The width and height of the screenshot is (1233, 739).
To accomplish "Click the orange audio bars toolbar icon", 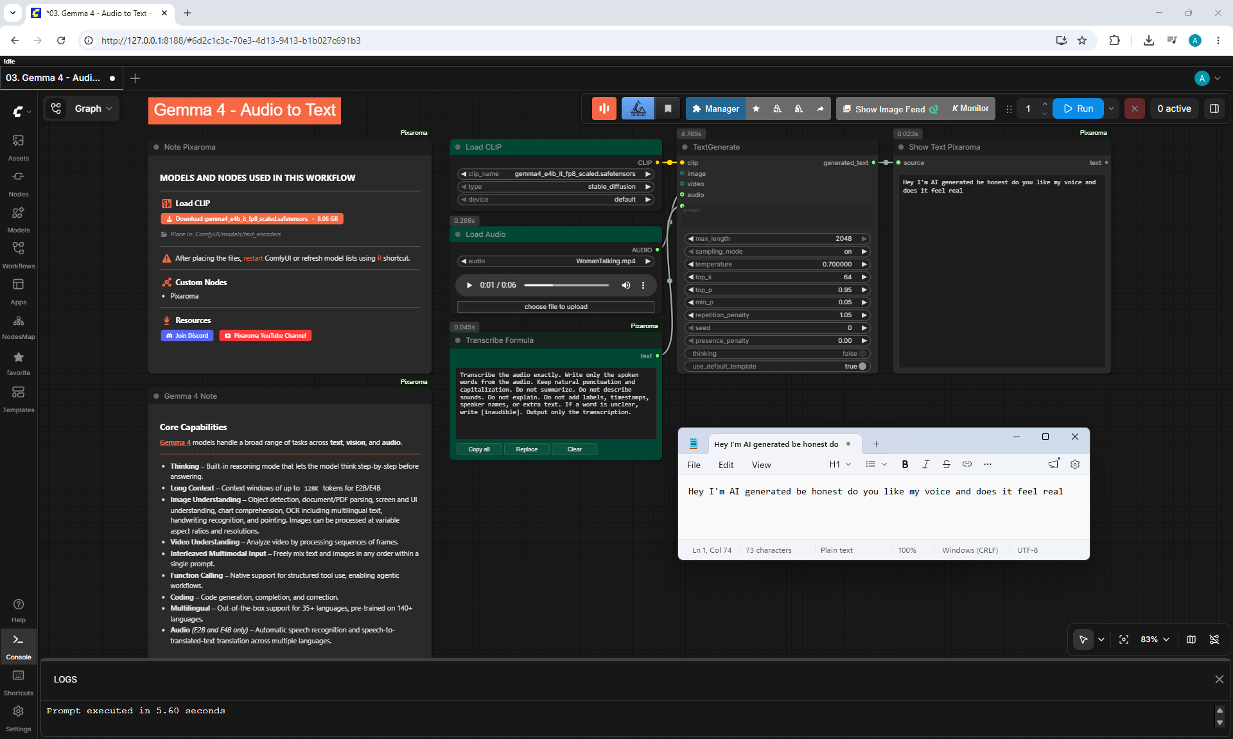I will 604,109.
